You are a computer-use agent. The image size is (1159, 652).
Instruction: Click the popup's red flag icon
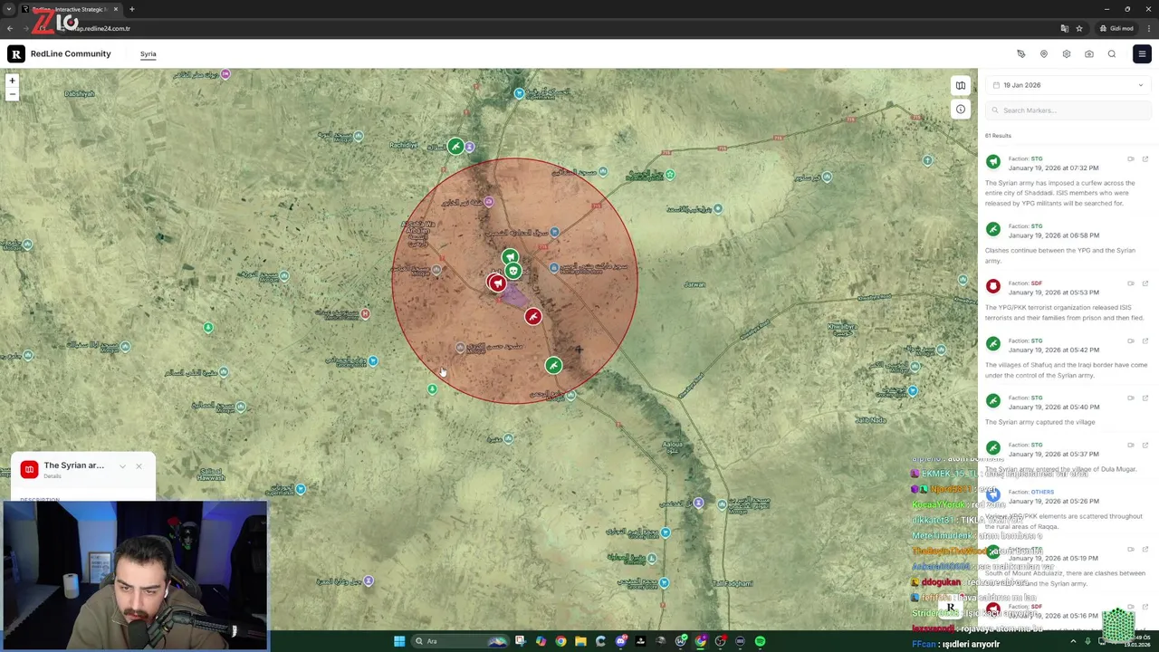30,469
